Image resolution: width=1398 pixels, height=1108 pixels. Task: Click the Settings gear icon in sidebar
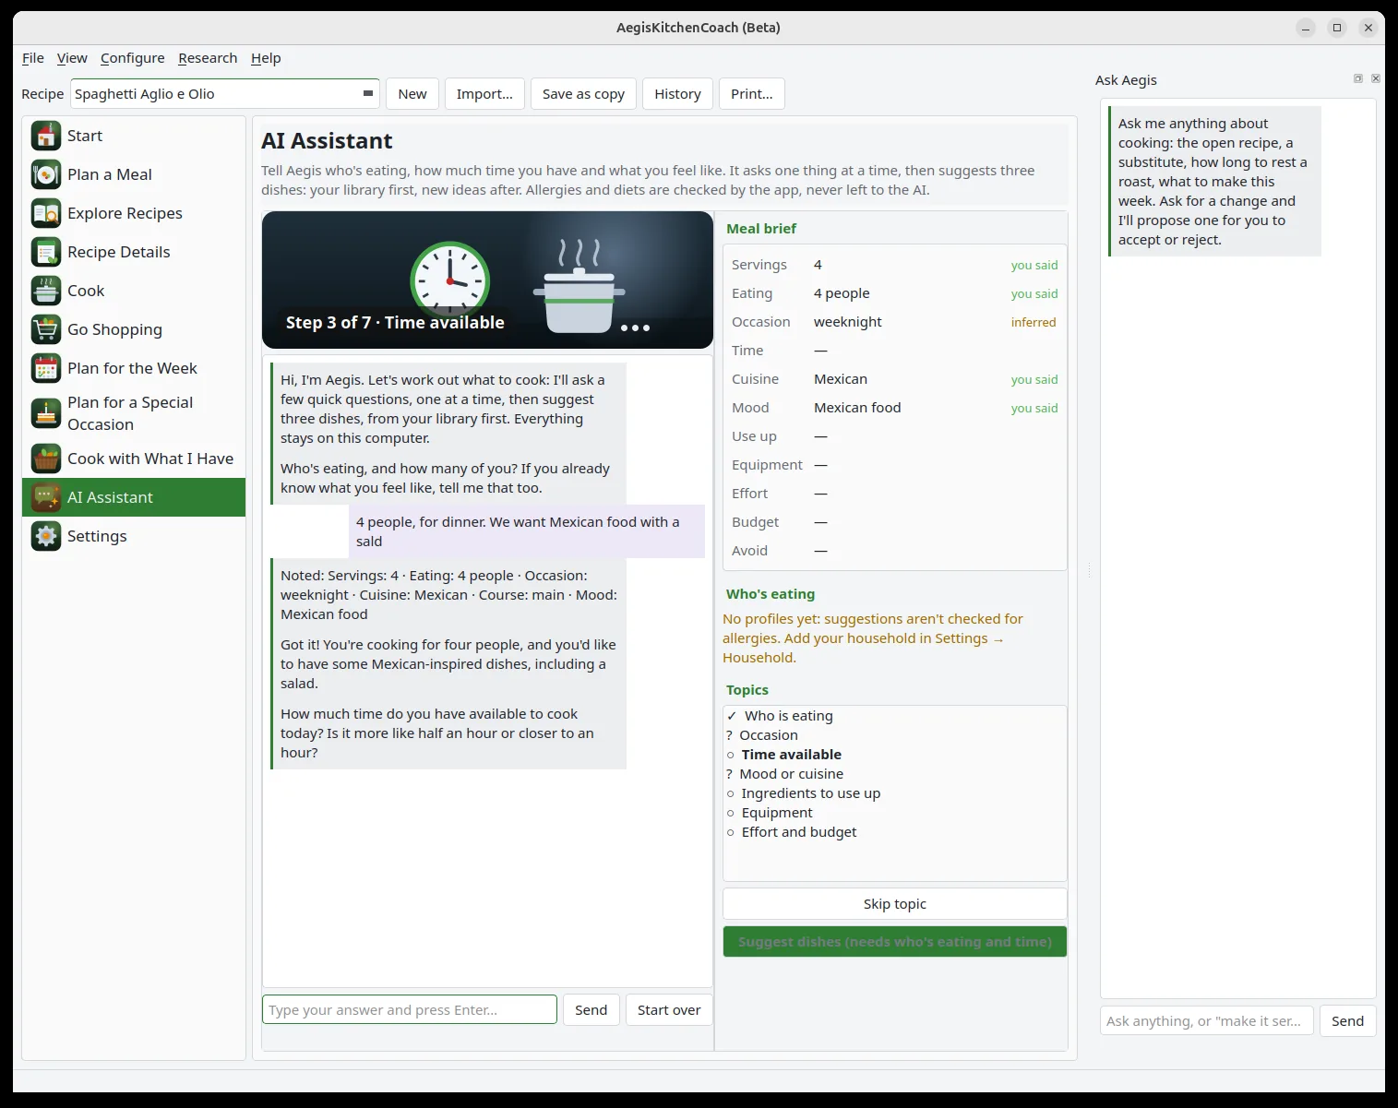click(x=45, y=536)
